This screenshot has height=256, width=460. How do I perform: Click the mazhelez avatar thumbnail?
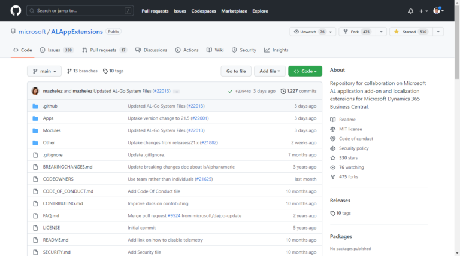click(x=35, y=91)
